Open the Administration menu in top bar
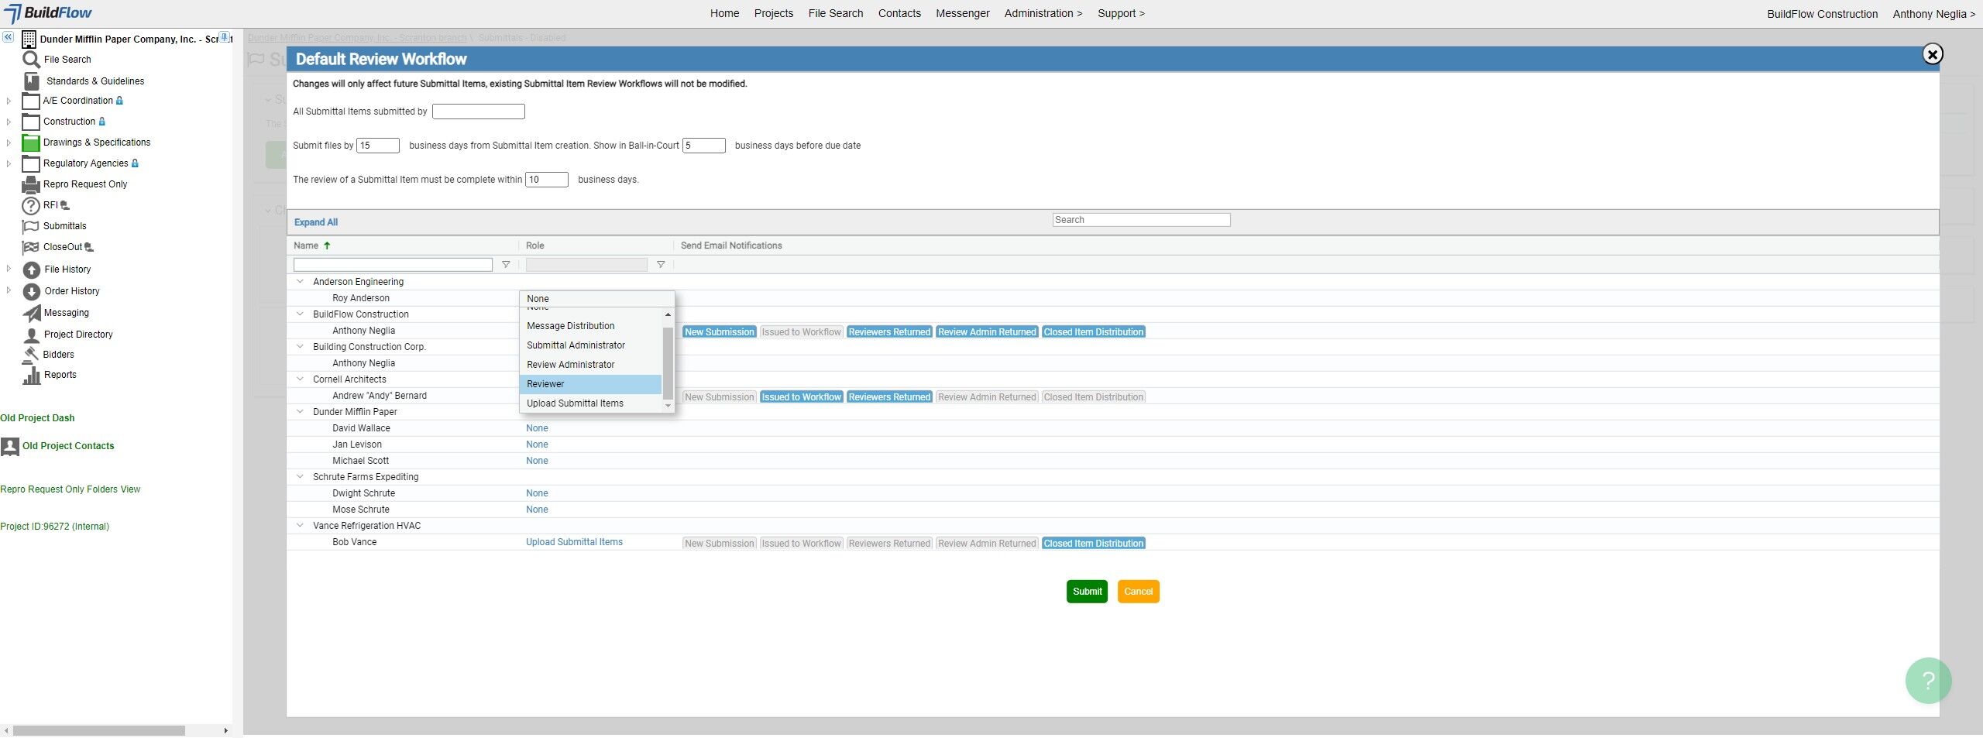The width and height of the screenshot is (1983, 738). click(1043, 13)
